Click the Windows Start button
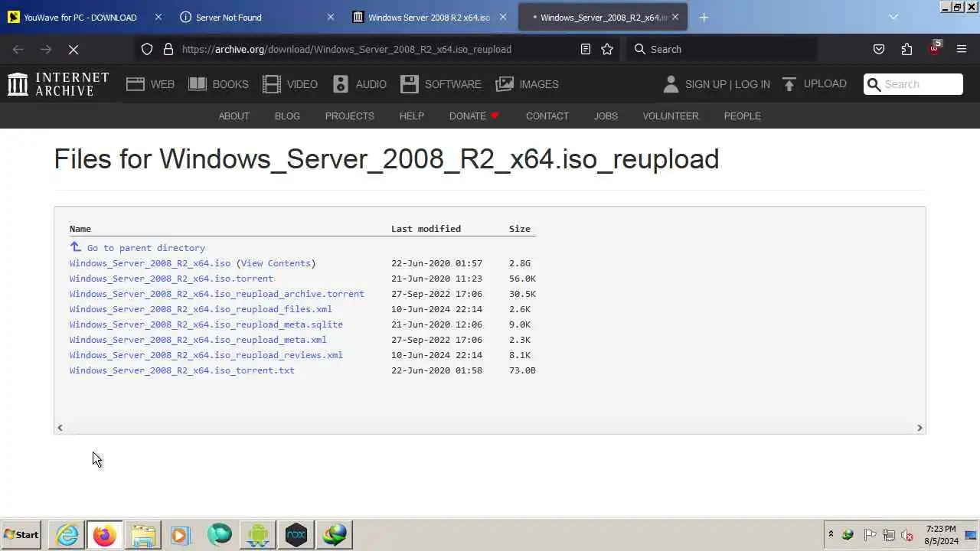The image size is (980, 551). pos(21,535)
